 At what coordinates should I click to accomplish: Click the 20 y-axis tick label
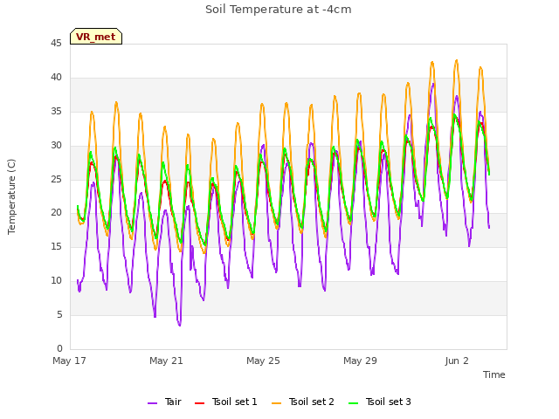[56, 213]
